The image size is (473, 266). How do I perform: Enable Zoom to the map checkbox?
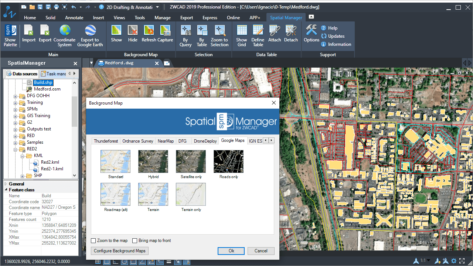(x=93, y=241)
